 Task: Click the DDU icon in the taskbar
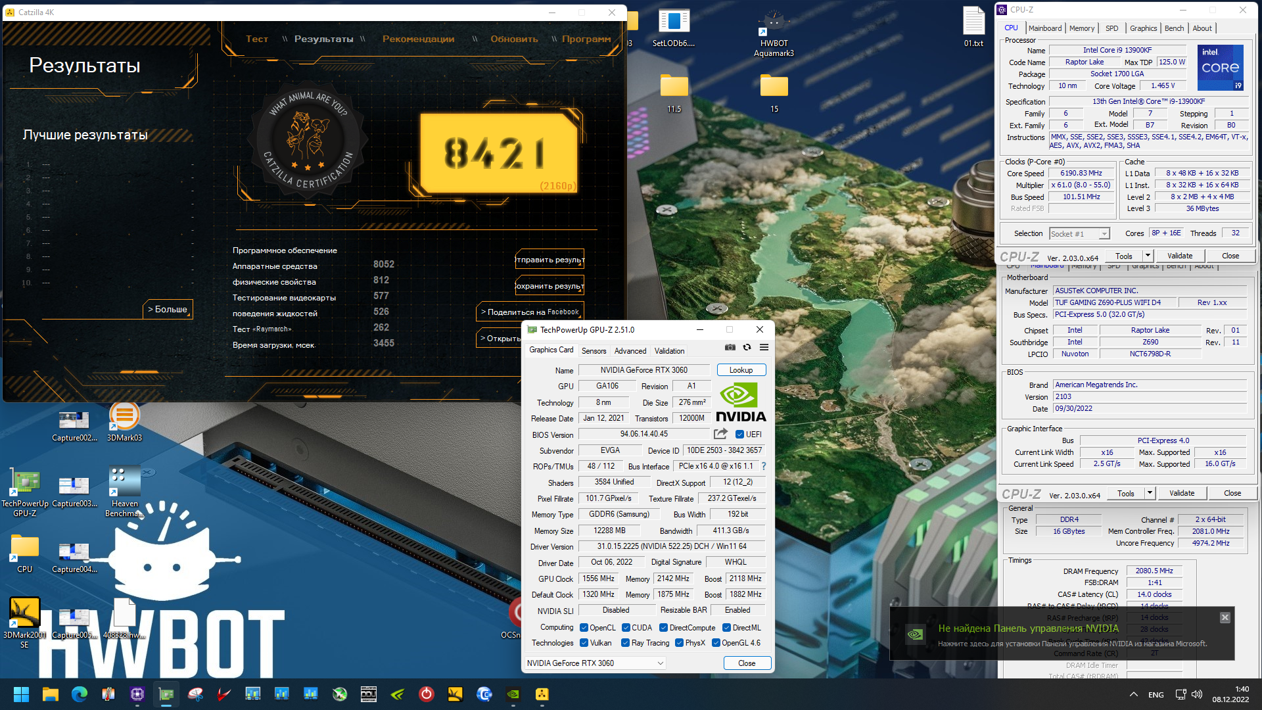[x=369, y=694]
